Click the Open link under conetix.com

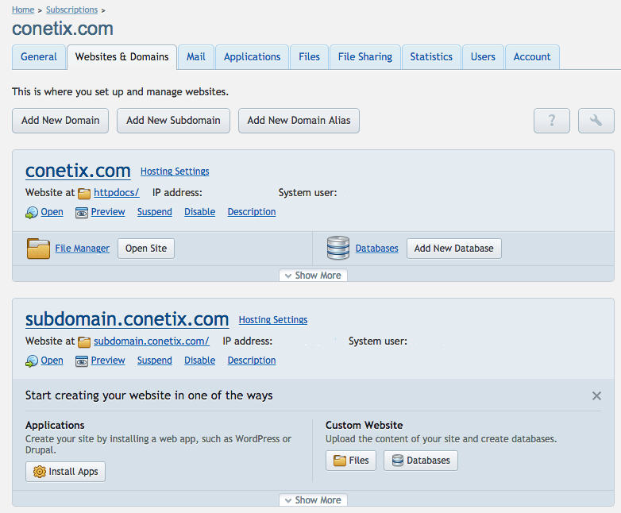[x=52, y=212]
